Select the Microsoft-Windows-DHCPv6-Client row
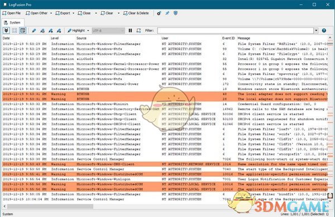The width and height of the screenshot is (335, 217). pyautogui.click(x=165, y=124)
